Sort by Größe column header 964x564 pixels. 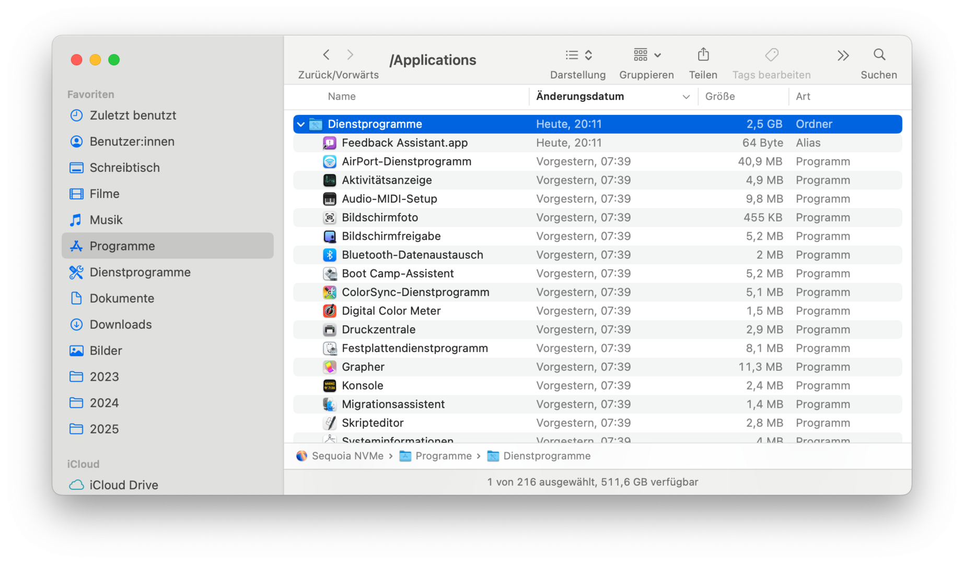tap(720, 97)
